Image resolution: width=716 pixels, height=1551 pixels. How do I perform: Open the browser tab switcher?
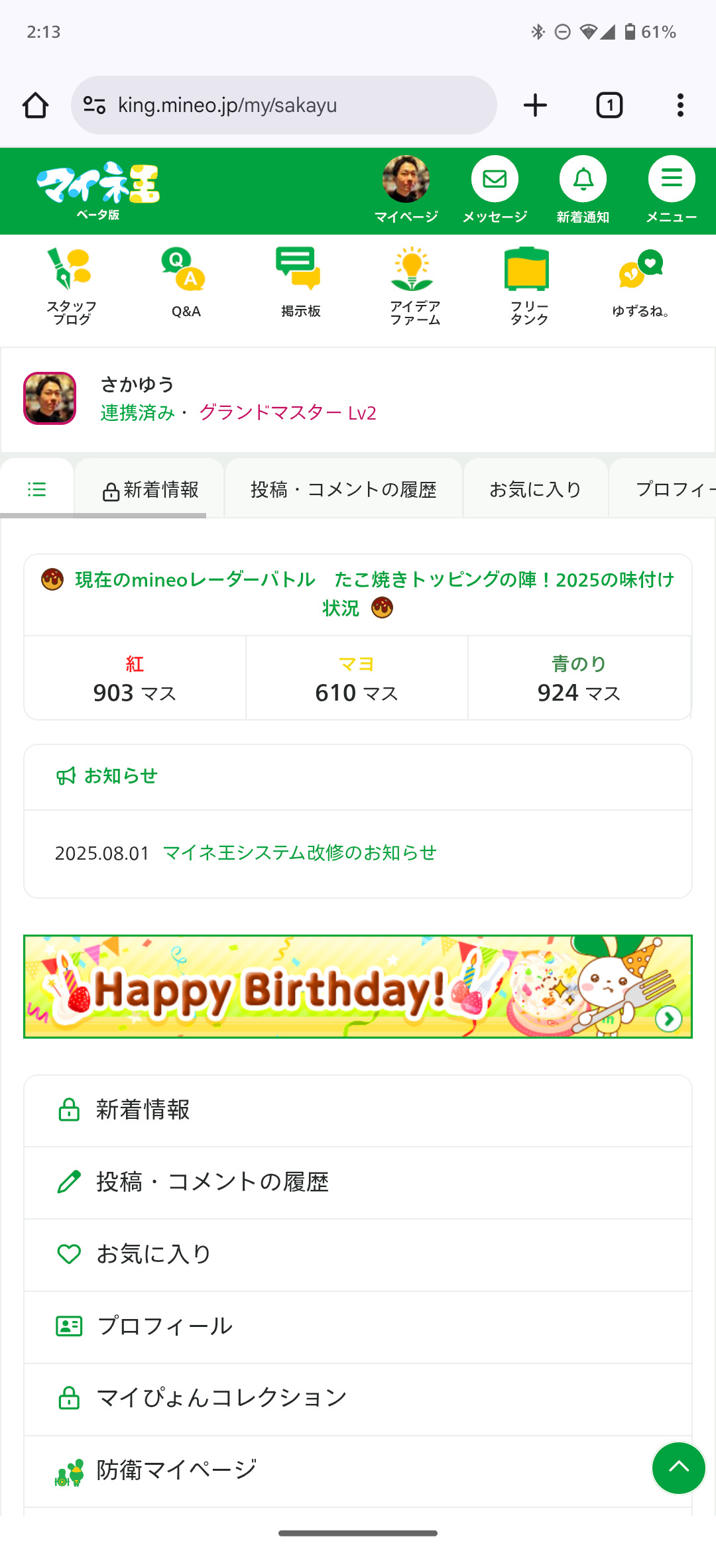coord(609,105)
